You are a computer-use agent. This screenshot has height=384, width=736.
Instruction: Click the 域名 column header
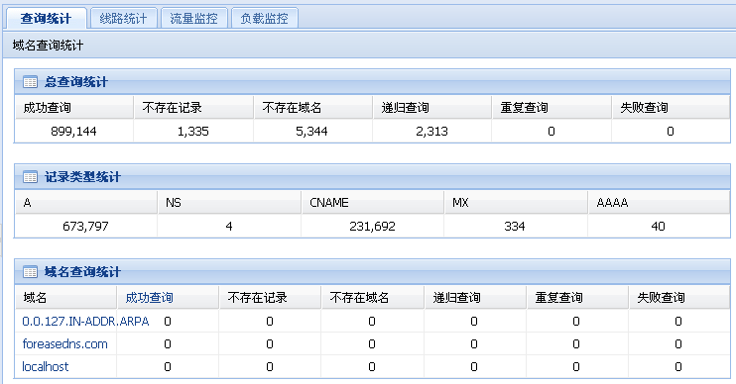tap(35, 297)
